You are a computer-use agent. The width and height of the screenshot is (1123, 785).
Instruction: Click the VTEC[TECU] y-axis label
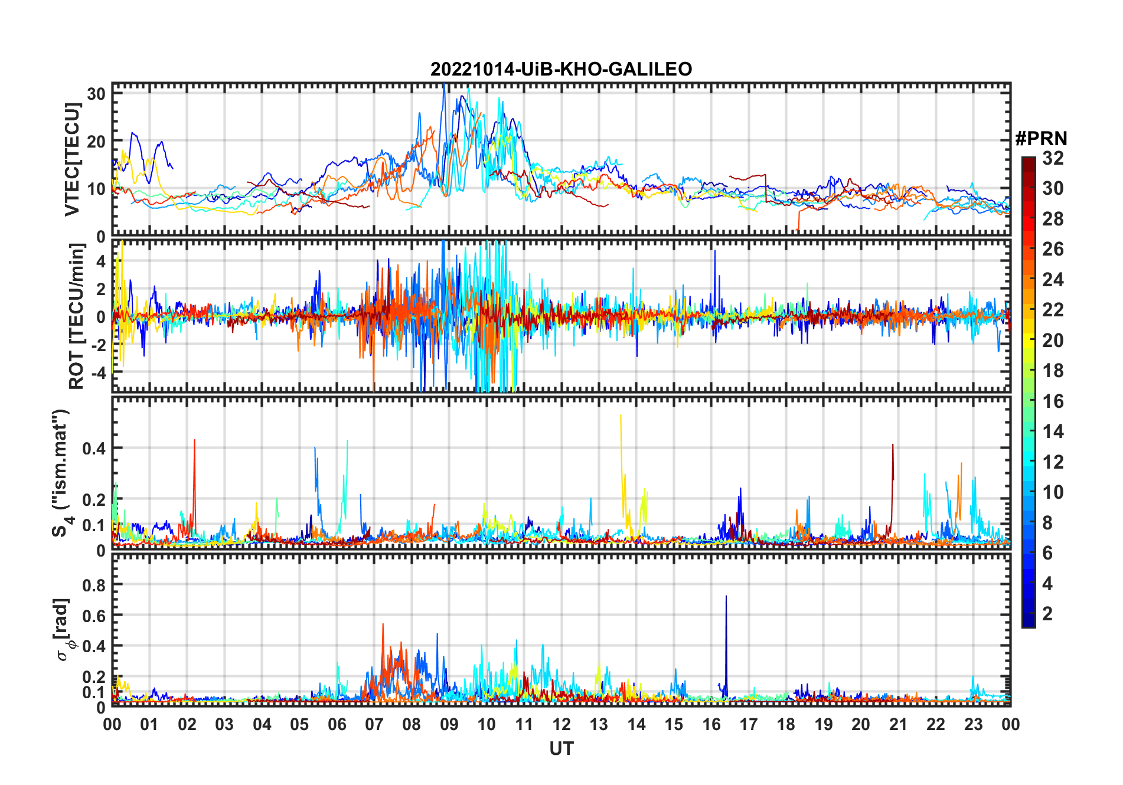72,159
